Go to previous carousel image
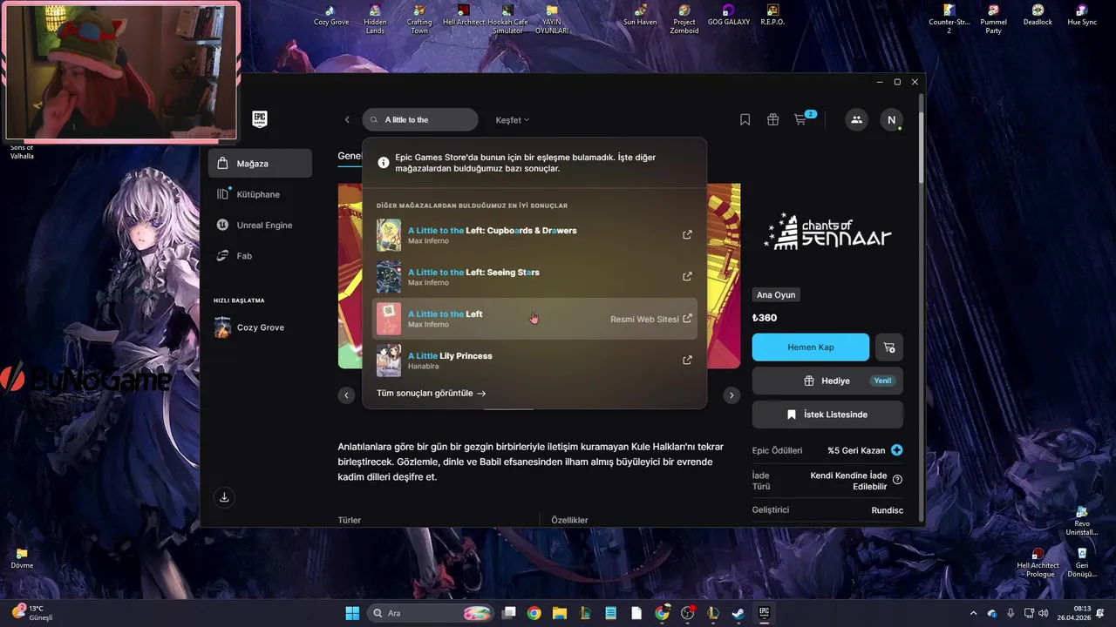This screenshot has width=1116, height=627. [x=347, y=395]
